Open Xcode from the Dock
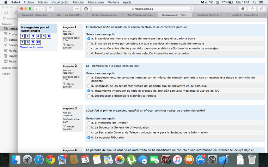 point(223,159)
